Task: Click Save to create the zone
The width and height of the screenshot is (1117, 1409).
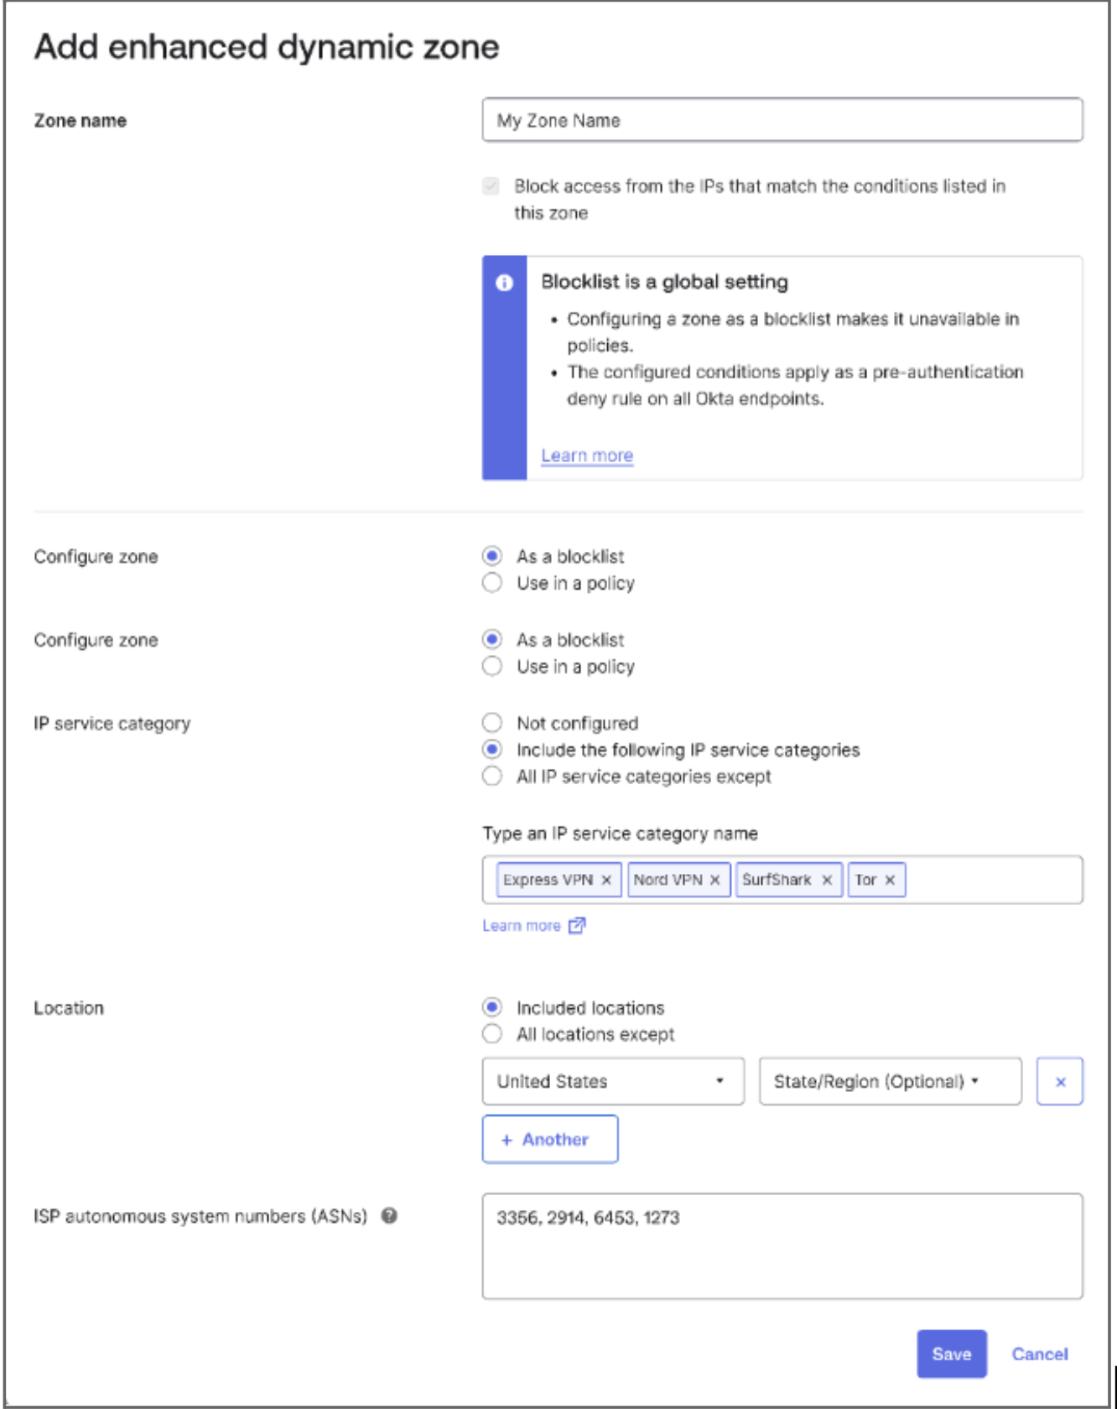Action: (951, 1354)
